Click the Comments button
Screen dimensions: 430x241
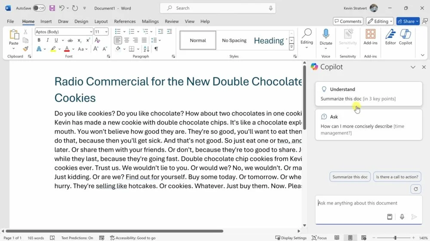348,21
